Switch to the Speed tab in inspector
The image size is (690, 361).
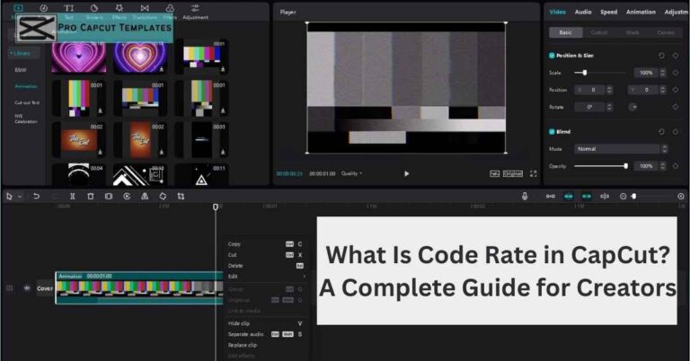[x=609, y=12]
